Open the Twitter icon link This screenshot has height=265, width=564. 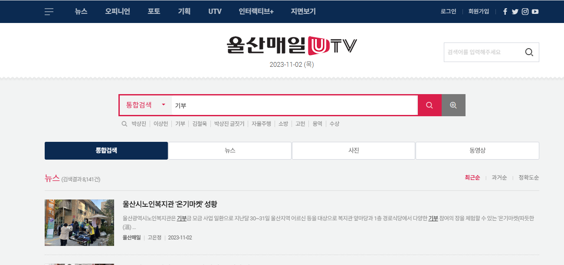515,12
